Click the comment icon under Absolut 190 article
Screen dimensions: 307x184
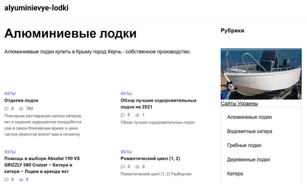6,179
